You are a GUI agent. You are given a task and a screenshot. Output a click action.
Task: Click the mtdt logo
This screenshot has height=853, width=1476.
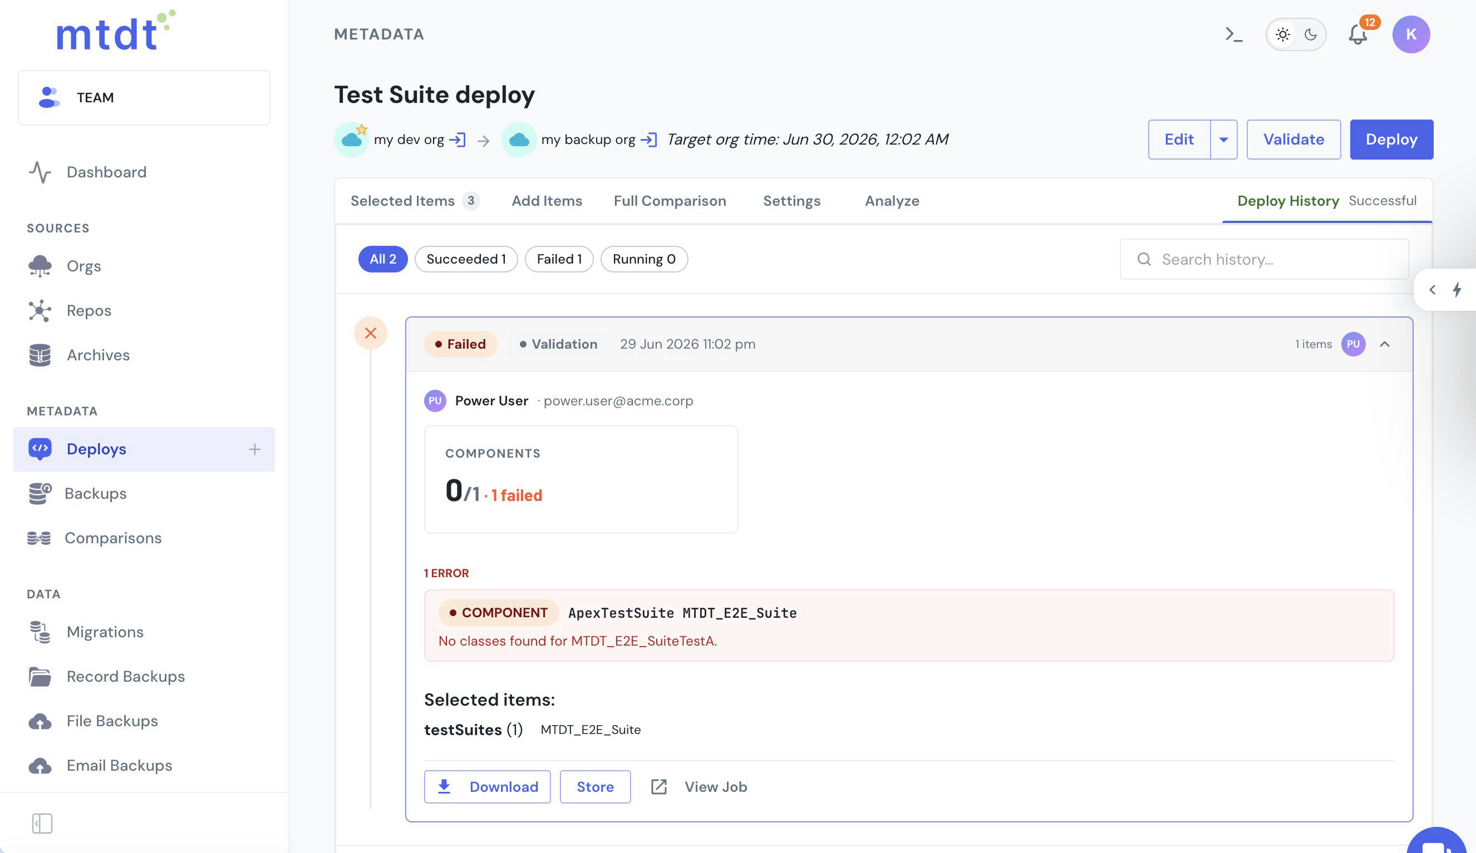coord(115,31)
